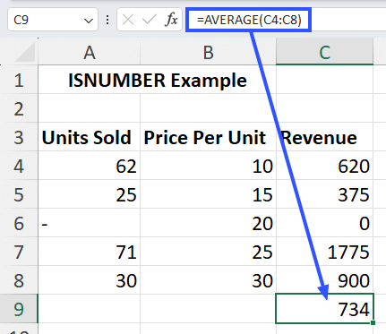This screenshot has height=334, width=386.
Task: Click the Revenue header cell
Action: click(x=324, y=137)
